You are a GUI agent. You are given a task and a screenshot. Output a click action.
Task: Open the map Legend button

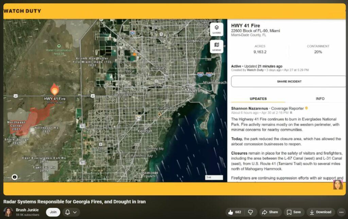[x=216, y=46]
